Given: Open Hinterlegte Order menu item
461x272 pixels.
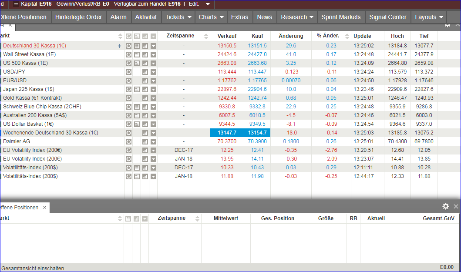Looking at the screenshot, I should point(78,17).
